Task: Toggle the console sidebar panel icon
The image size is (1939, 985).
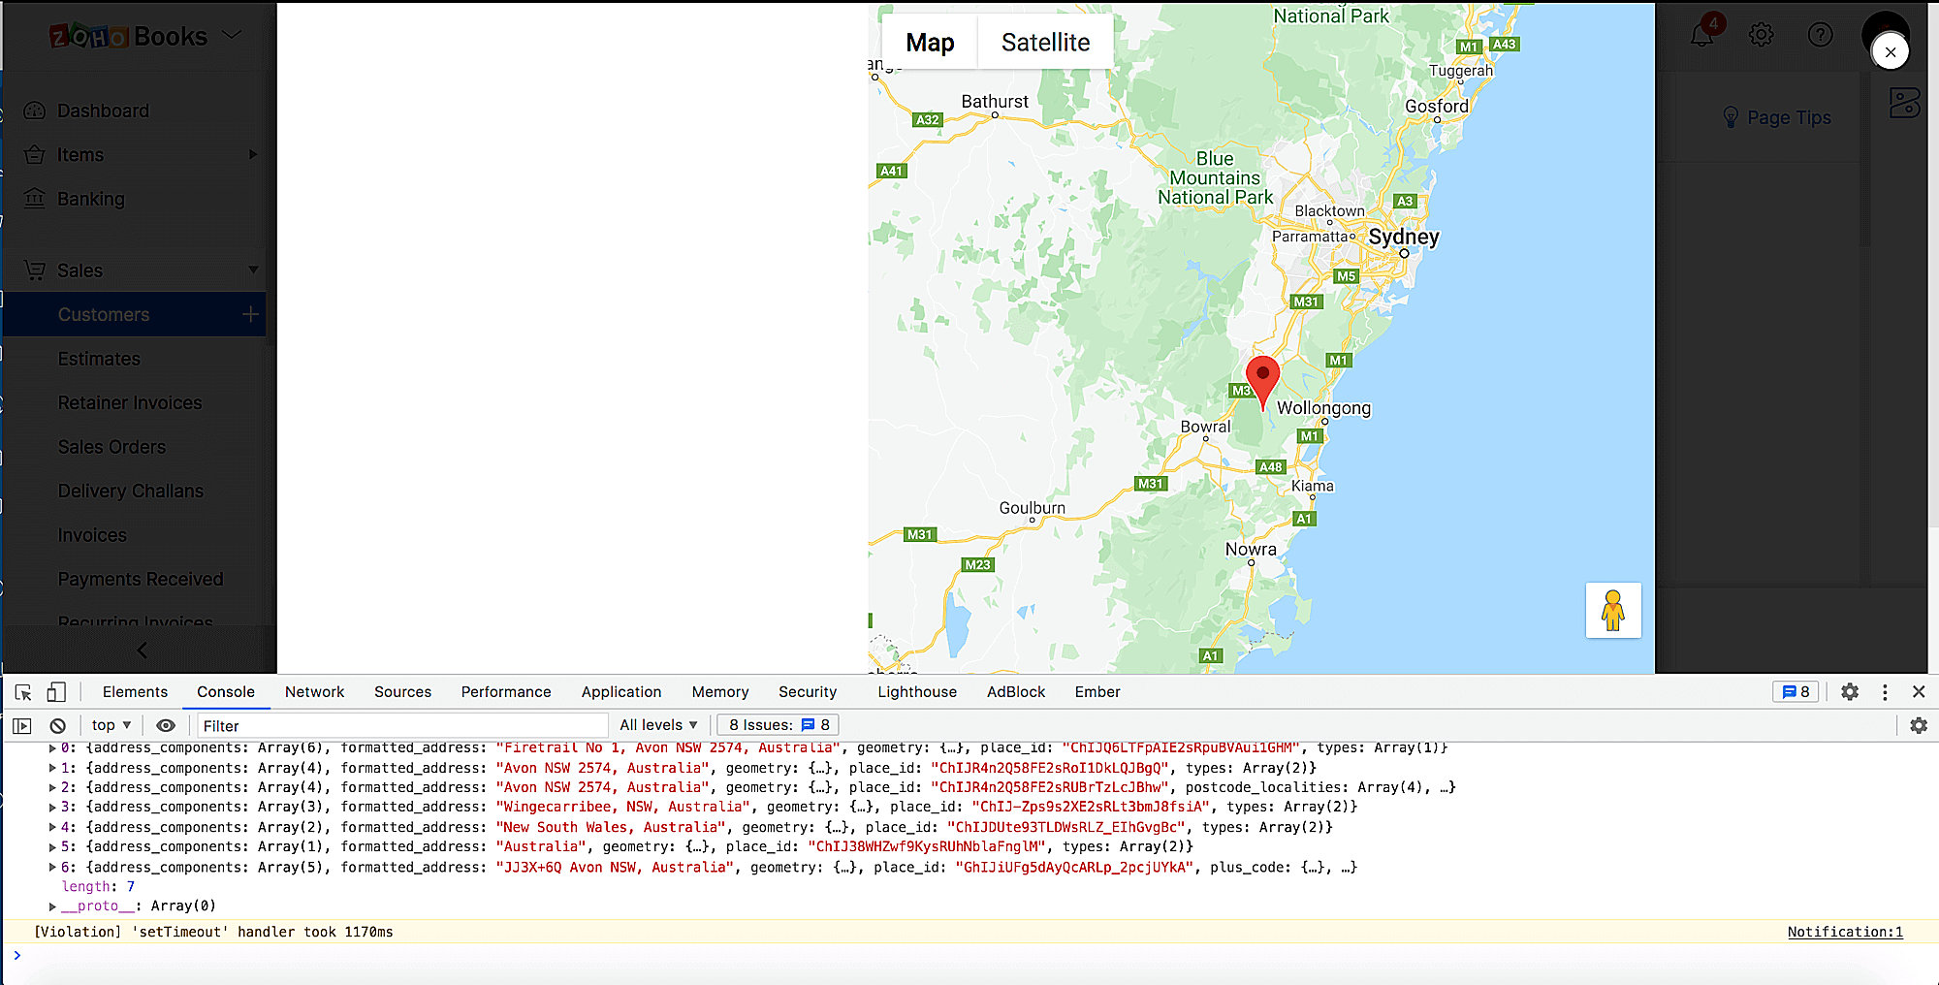Action: pyautogui.click(x=22, y=725)
